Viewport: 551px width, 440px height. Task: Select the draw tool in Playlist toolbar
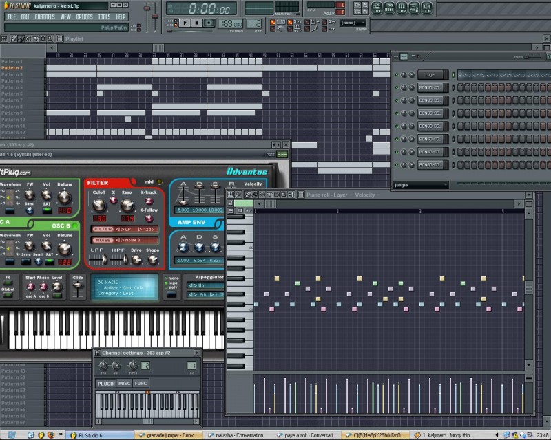pyautogui.click(x=13, y=38)
